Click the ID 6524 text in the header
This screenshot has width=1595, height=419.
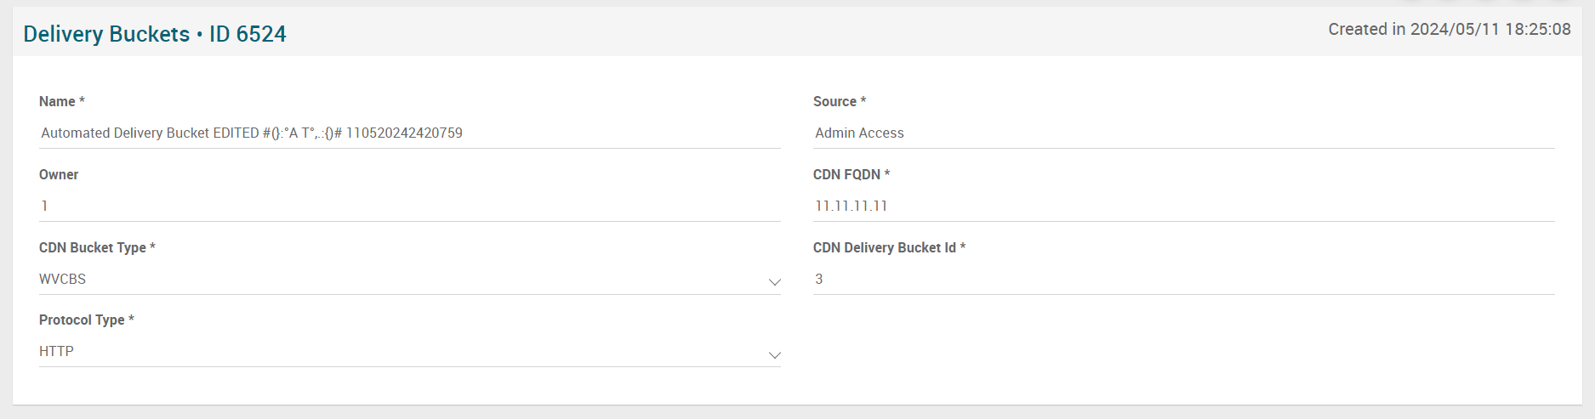pos(248,34)
